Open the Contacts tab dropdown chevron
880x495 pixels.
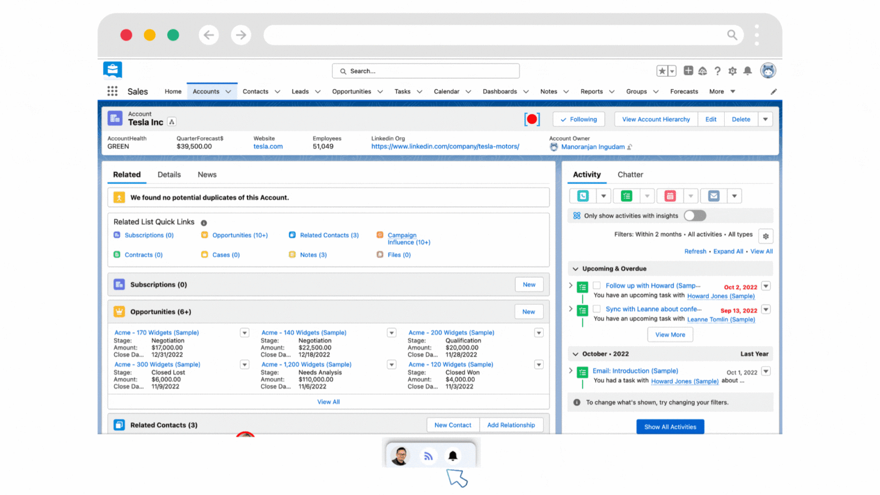point(277,92)
